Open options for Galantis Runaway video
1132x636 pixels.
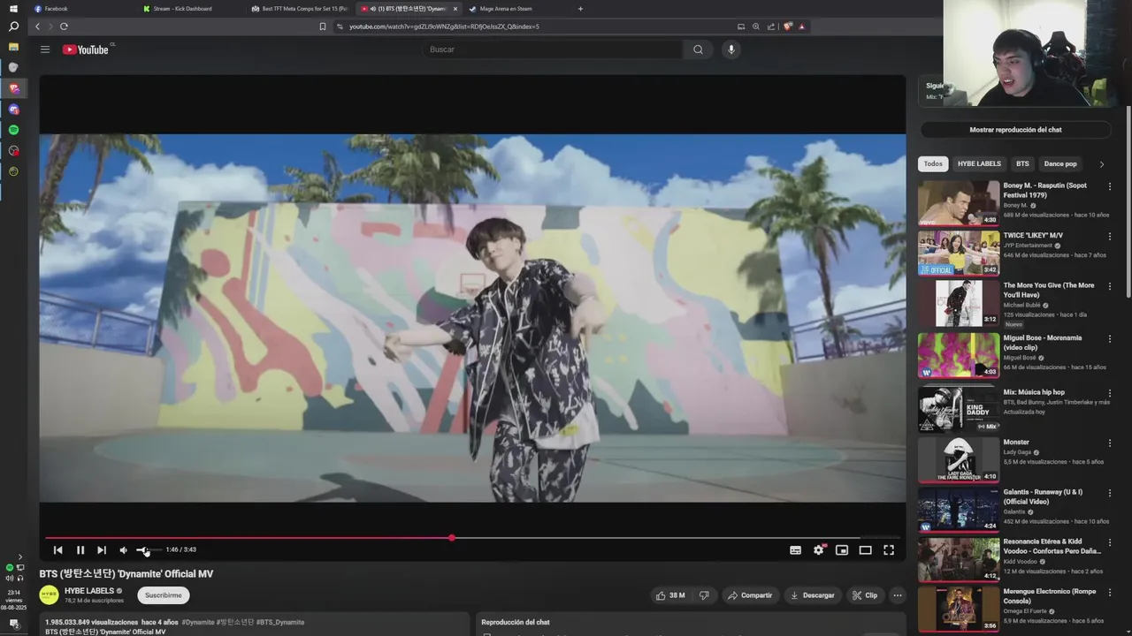[x=1109, y=493]
